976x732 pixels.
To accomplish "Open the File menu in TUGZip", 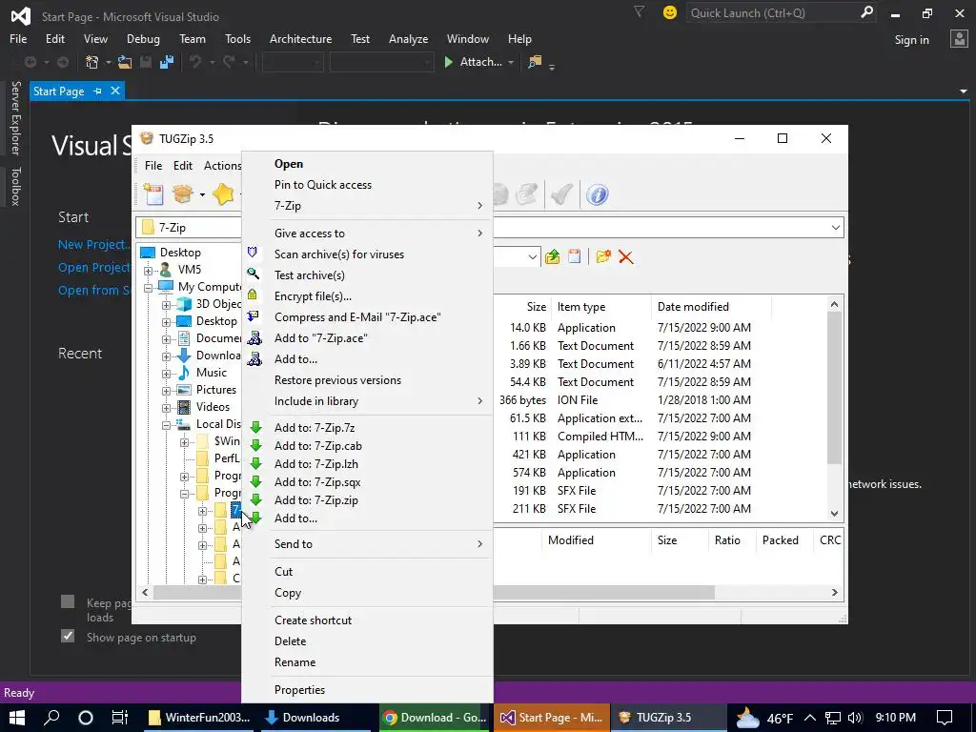I will click(x=153, y=166).
